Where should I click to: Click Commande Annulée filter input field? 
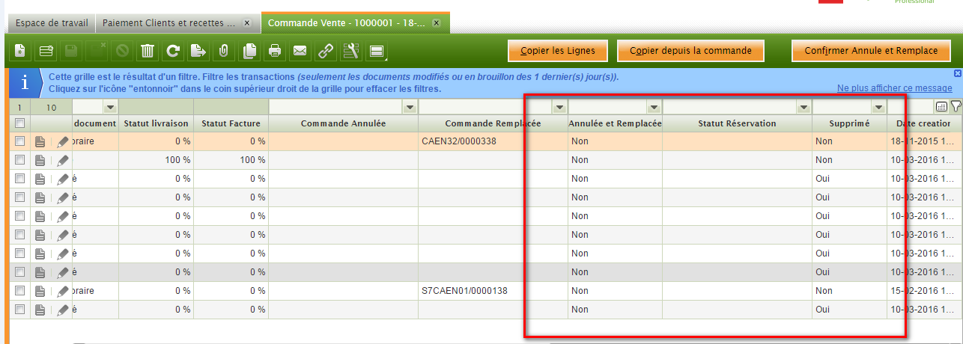(335, 108)
